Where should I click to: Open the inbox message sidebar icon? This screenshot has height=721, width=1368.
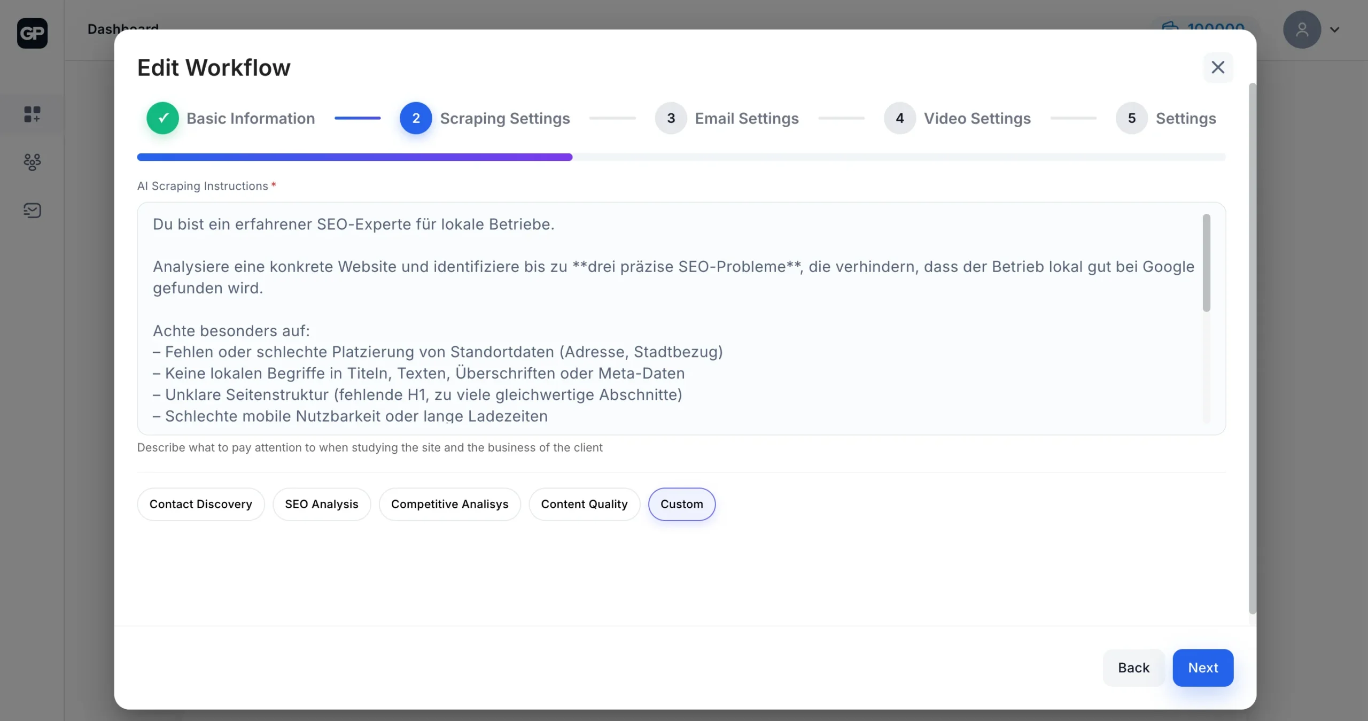coord(32,210)
